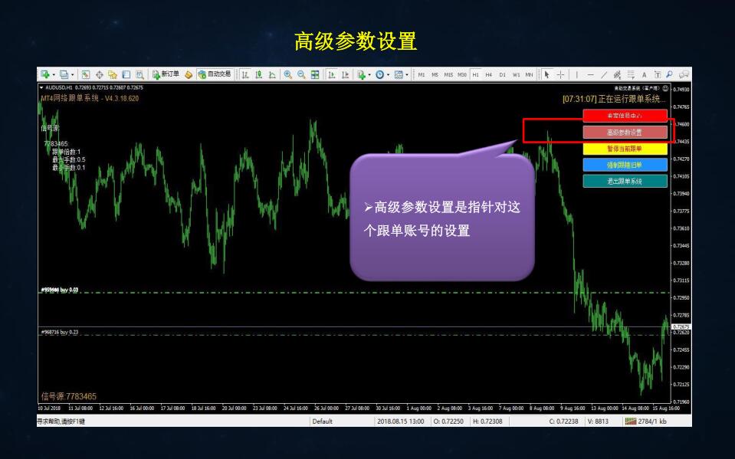Click the 高级参数设置 button
735x459 pixels.
(x=625, y=132)
